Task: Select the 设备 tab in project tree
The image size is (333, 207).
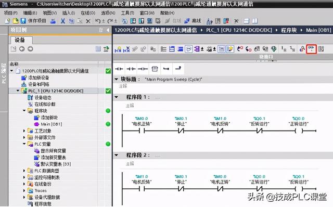Action: coord(20,40)
